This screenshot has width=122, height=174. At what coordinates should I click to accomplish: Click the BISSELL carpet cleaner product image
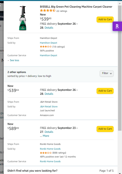click(x=23, y=18)
